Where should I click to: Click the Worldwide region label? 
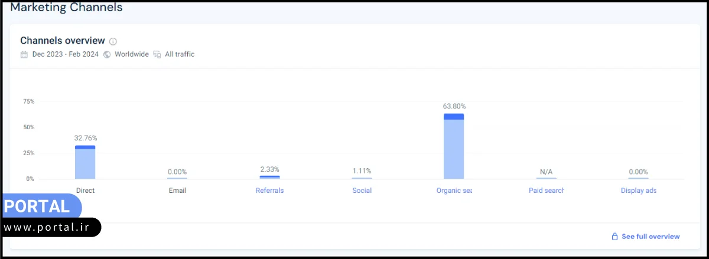point(131,54)
